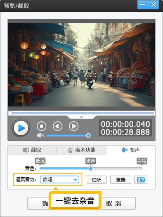Collapse the player panel chevron
This screenshot has width=163, height=217.
81,117
